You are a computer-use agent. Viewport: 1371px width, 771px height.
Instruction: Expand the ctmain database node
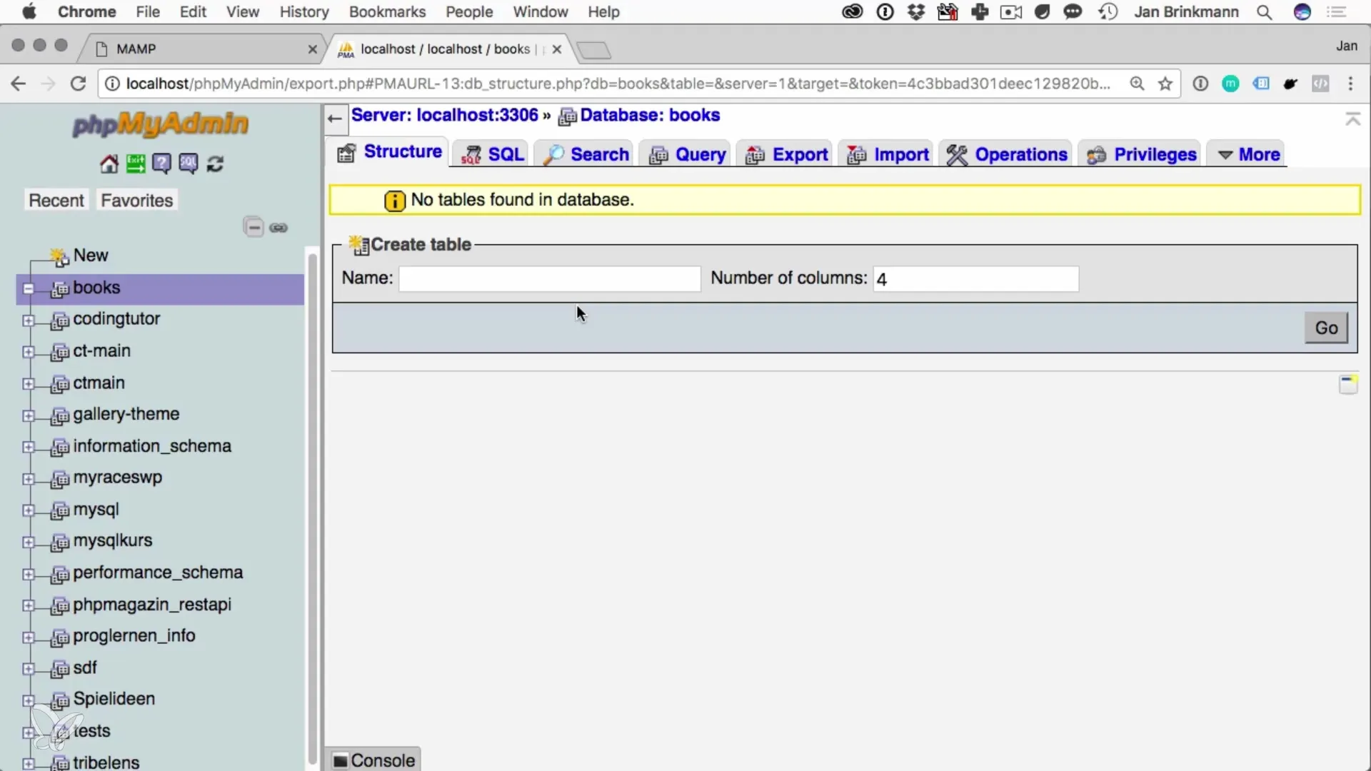point(29,384)
